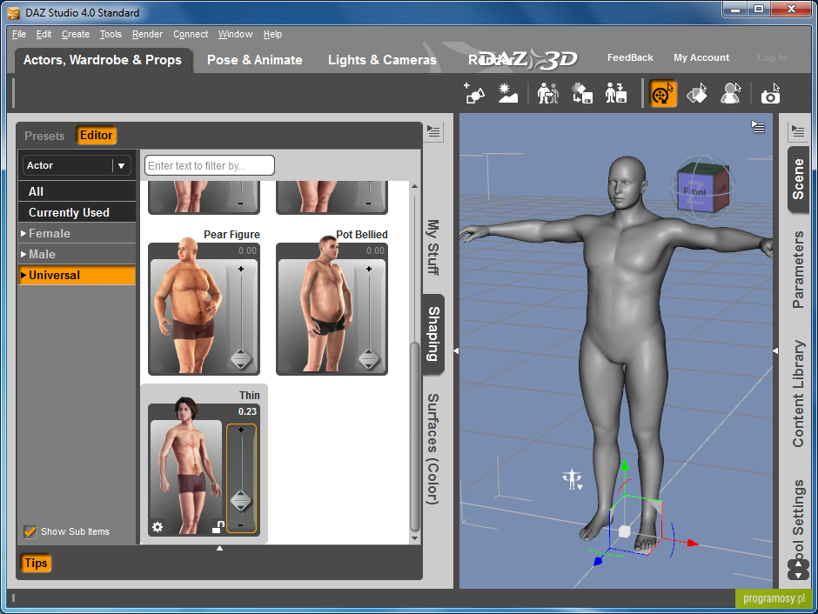Click minus on the Thin slider
This screenshot has height=614, width=818.
241,525
